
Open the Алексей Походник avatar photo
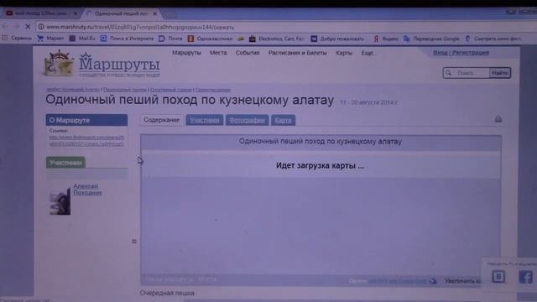click(x=60, y=200)
